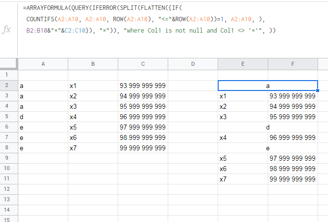Select cell B7 containing x6

tap(93, 137)
